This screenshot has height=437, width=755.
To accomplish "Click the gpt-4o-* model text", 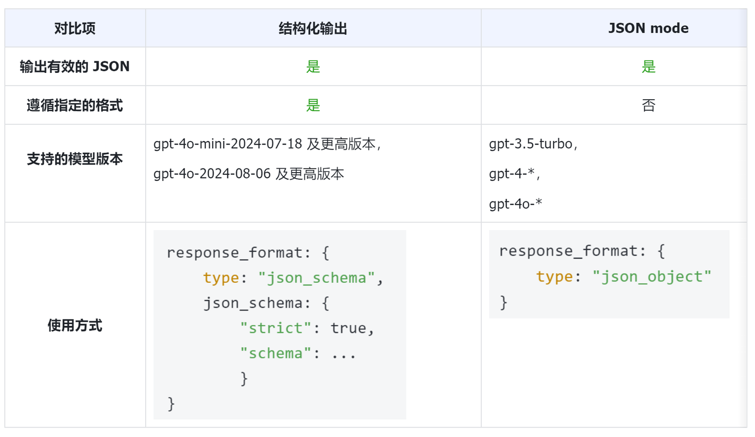I will click(x=515, y=203).
